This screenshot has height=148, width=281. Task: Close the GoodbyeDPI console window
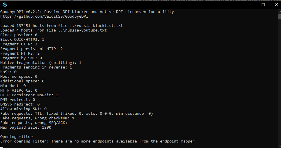pyautogui.click(x=276, y=5)
